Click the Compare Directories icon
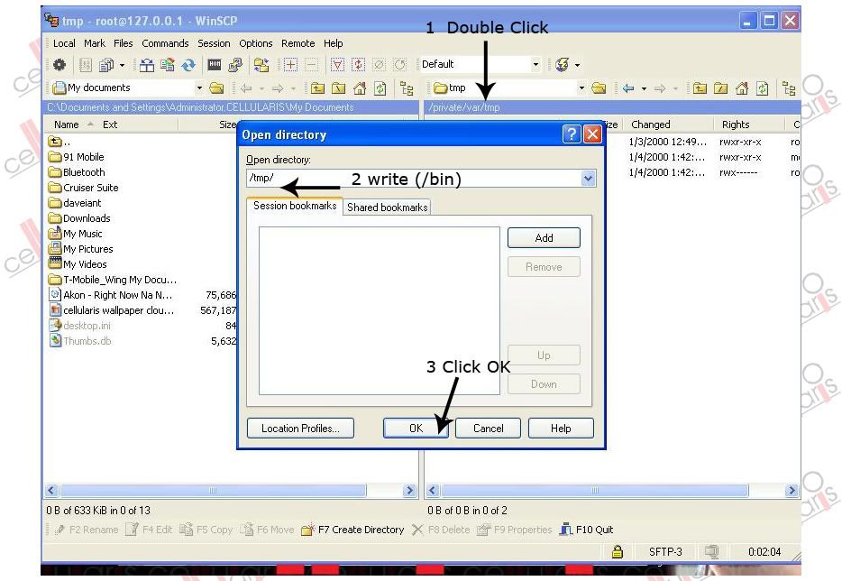 tap(147, 65)
